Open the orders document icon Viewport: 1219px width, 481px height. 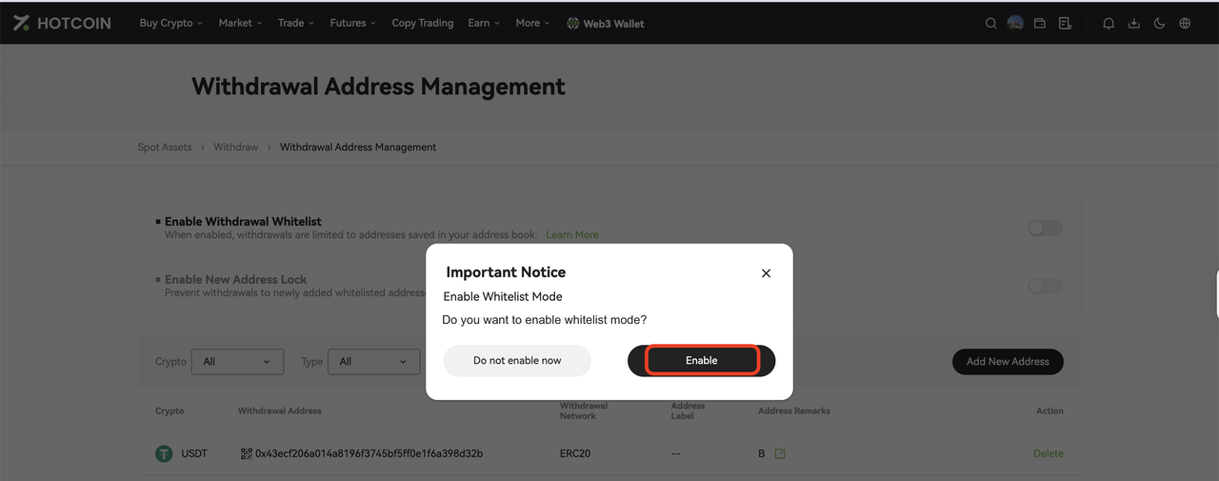[1065, 23]
